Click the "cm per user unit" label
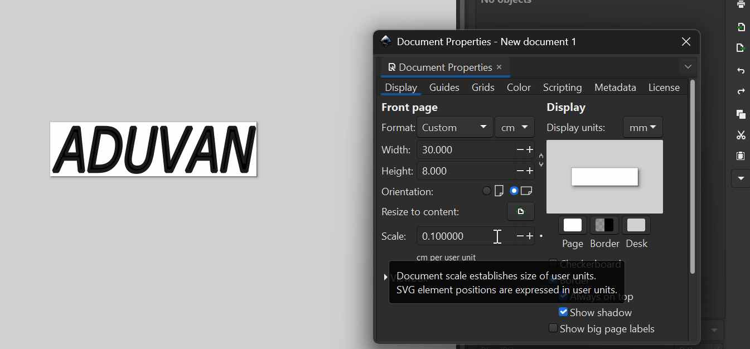Viewport: 750px width, 349px height. click(x=446, y=258)
